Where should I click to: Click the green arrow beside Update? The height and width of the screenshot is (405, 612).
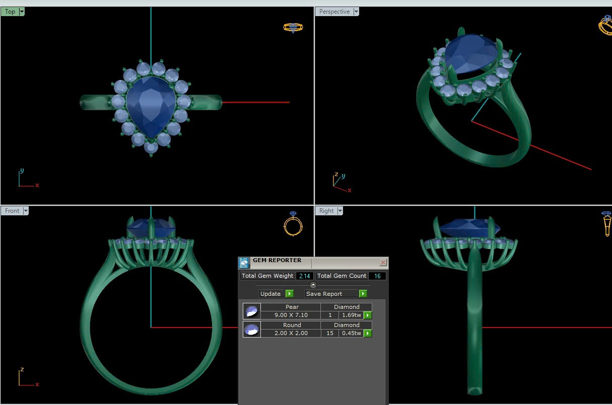tap(289, 294)
